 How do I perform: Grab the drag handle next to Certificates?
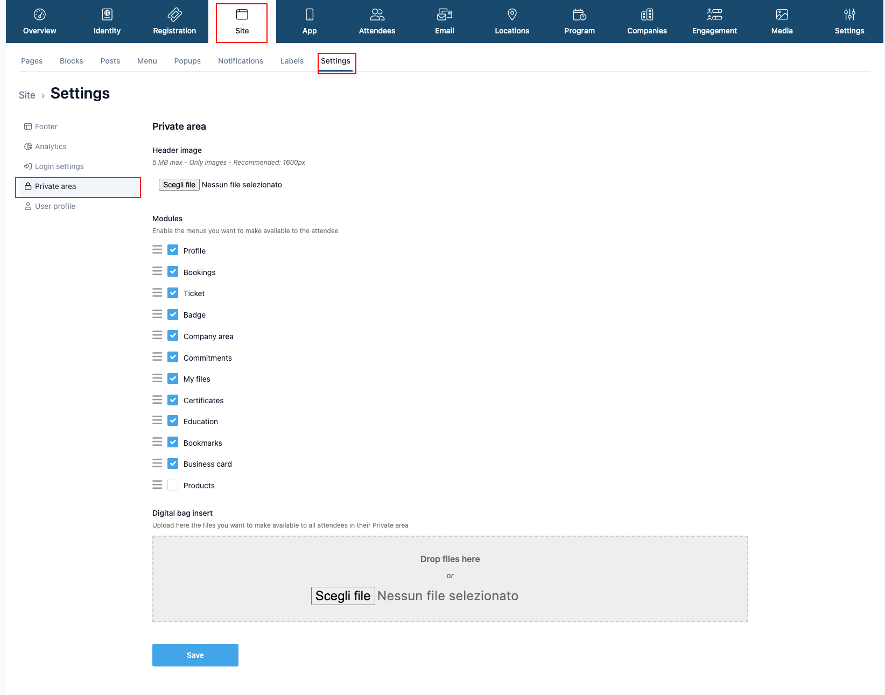[157, 399]
